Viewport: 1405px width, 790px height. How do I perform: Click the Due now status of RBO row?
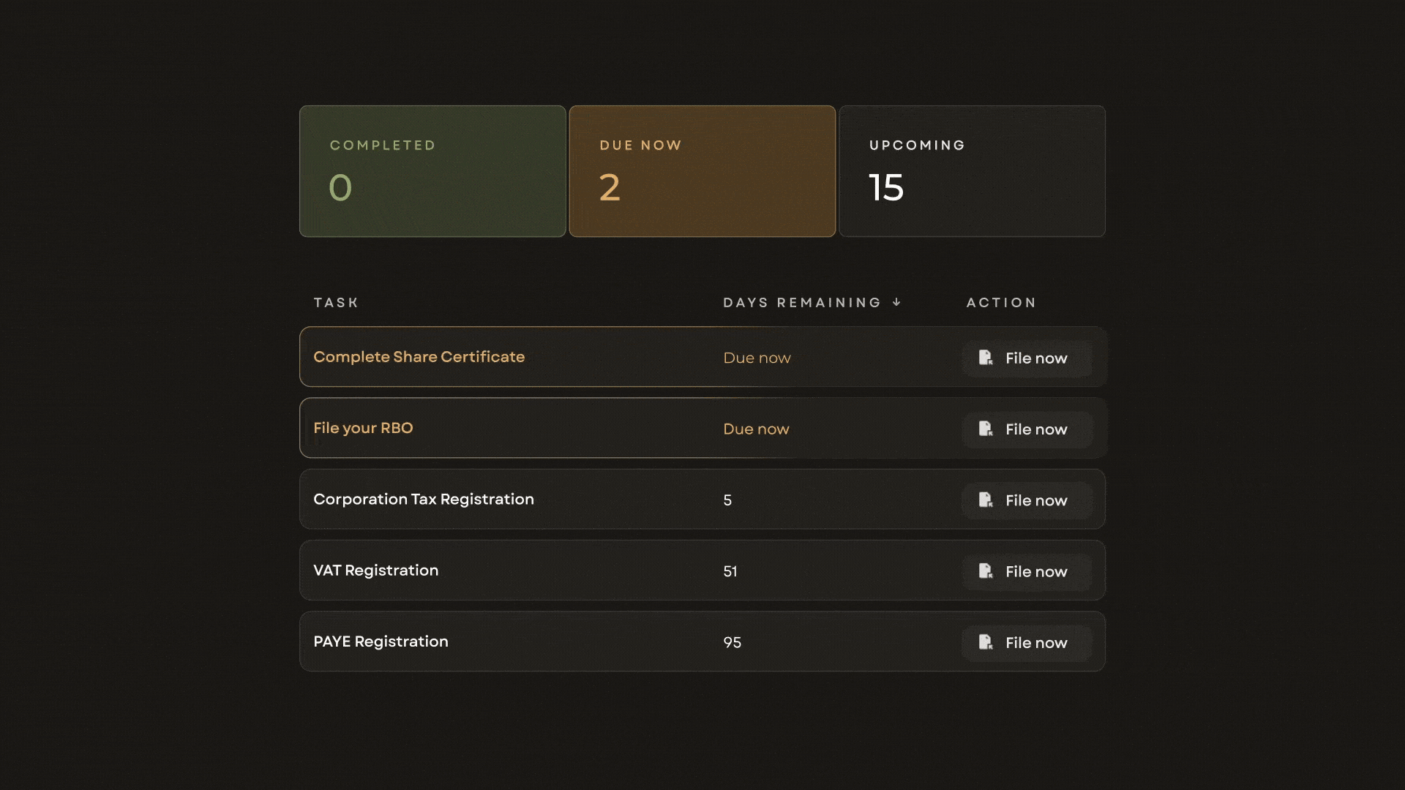pos(756,429)
